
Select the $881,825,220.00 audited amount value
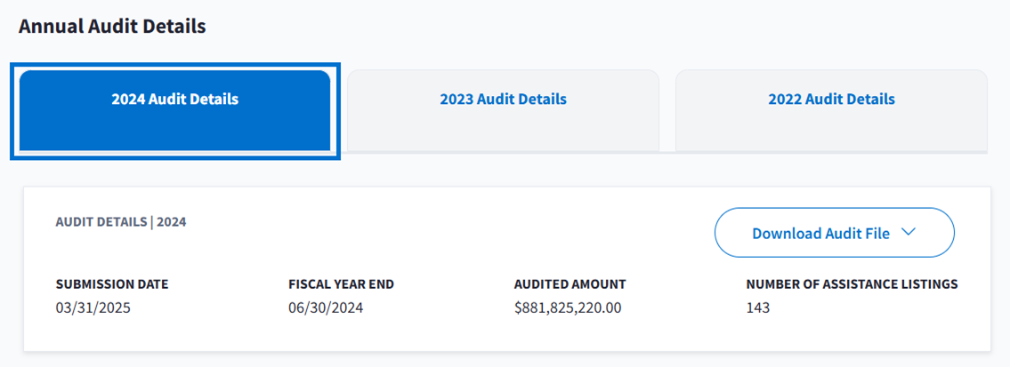tap(568, 308)
